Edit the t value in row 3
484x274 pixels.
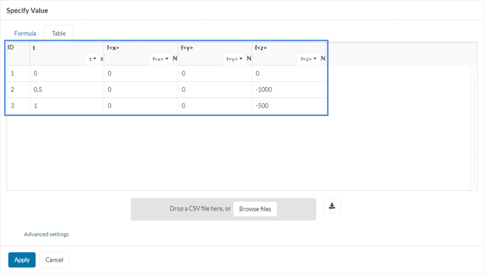(66, 106)
